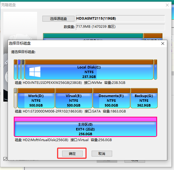Click the orange source partition bar in the clone window
The width and height of the screenshot is (174, 170).
pos(153,36)
